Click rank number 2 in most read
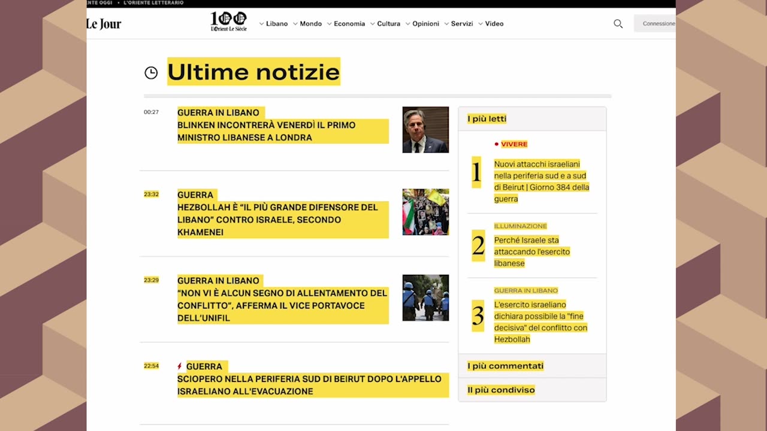The image size is (767, 431). coord(478,245)
